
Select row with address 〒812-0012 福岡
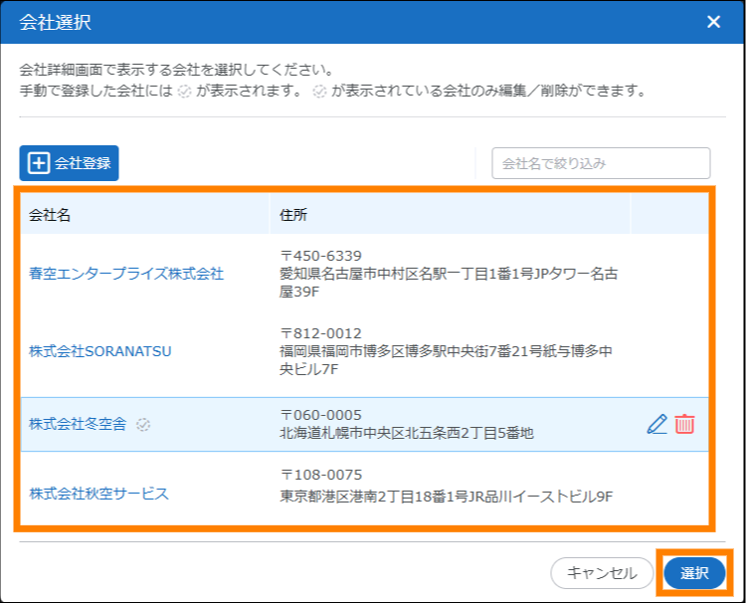tap(446, 351)
